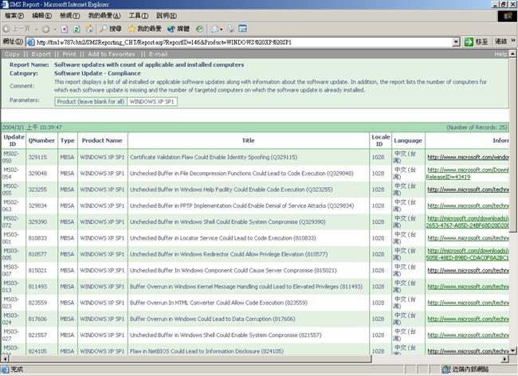The height and width of the screenshot is (376, 518).
Task: Click horizontal scrollbar right arrow
Action: [x=505, y=358]
